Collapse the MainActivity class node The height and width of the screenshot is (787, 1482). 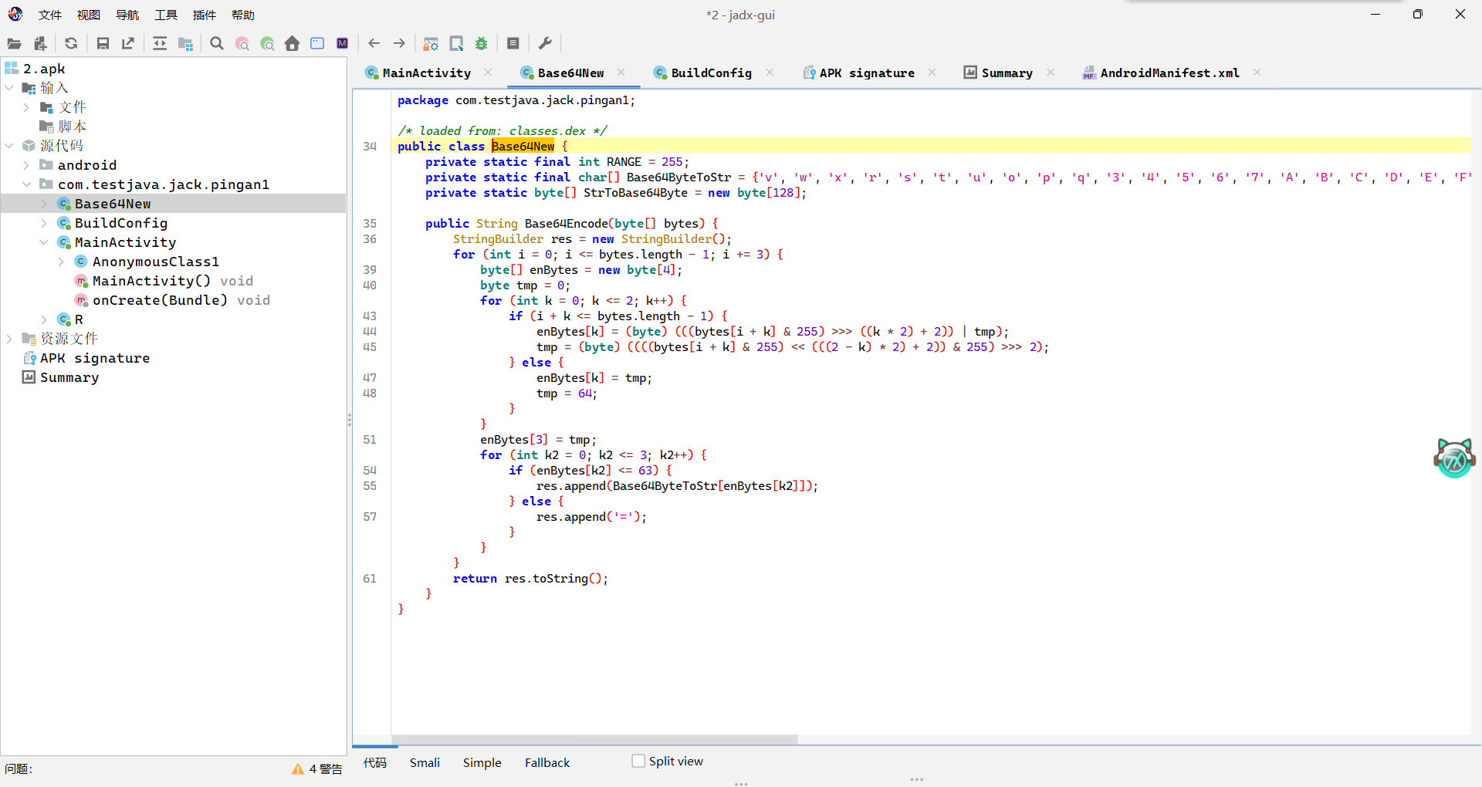tap(44, 242)
